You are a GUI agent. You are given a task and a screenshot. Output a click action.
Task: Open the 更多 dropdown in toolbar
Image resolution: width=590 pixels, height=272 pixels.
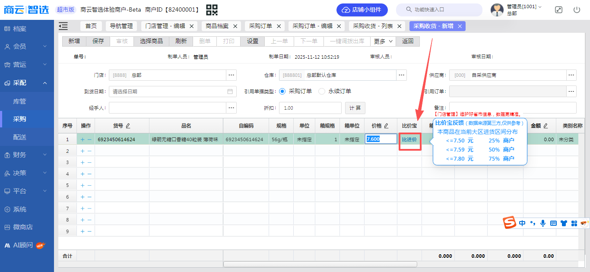click(383, 41)
